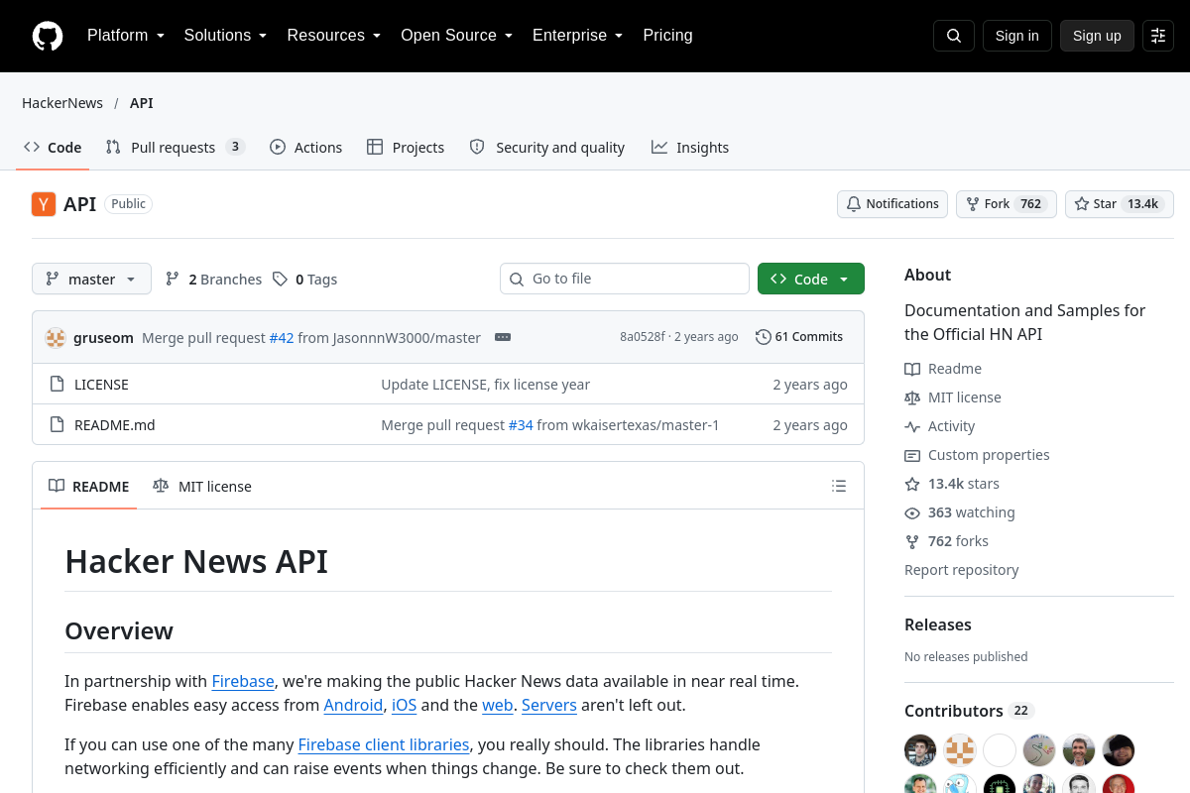Image resolution: width=1190 pixels, height=793 pixels.
Task: Open the Insights tab
Action: pyautogui.click(x=690, y=148)
